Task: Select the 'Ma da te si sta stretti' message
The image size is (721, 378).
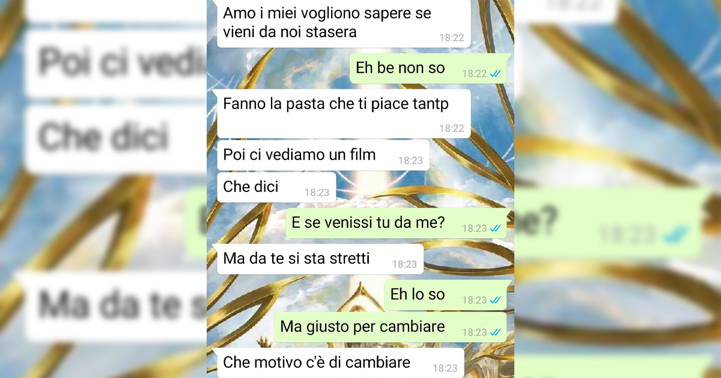Action: point(320,259)
